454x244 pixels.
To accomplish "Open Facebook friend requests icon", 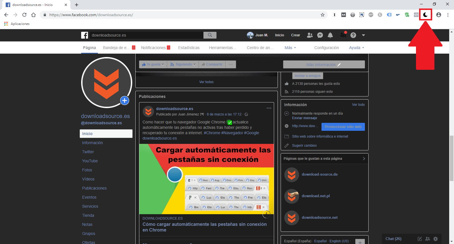I will pos(310,35).
